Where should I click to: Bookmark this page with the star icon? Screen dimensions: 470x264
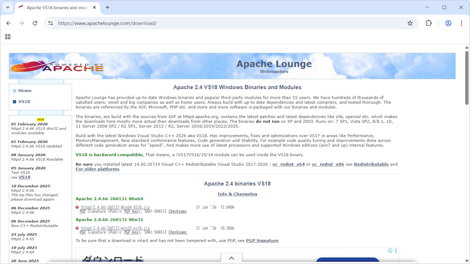click(410, 23)
